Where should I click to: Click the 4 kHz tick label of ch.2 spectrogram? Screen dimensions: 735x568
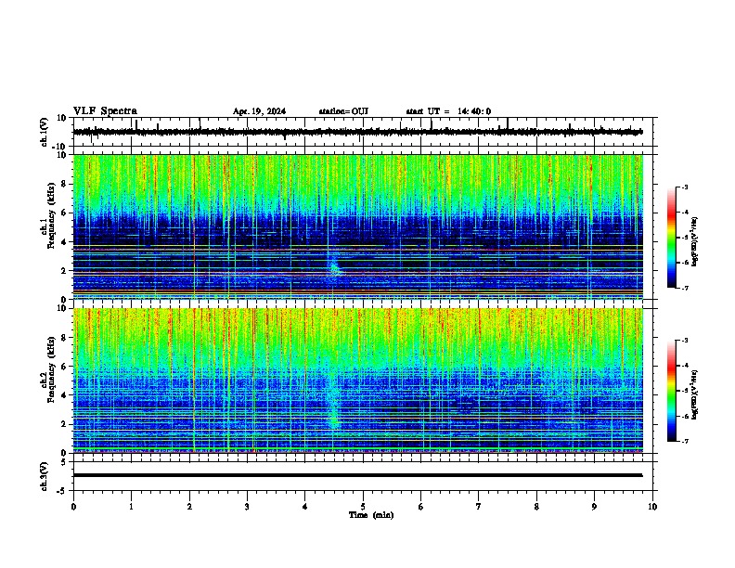coord(64,395)
